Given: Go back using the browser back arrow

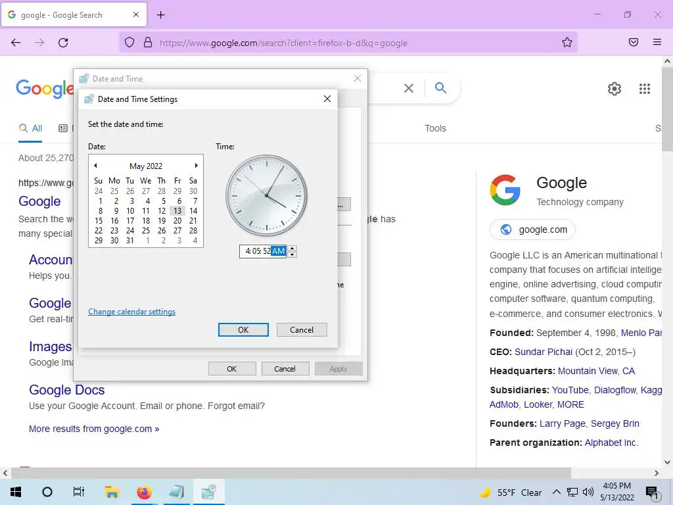Looking at the screenshot, I should [x=16, y=43].
